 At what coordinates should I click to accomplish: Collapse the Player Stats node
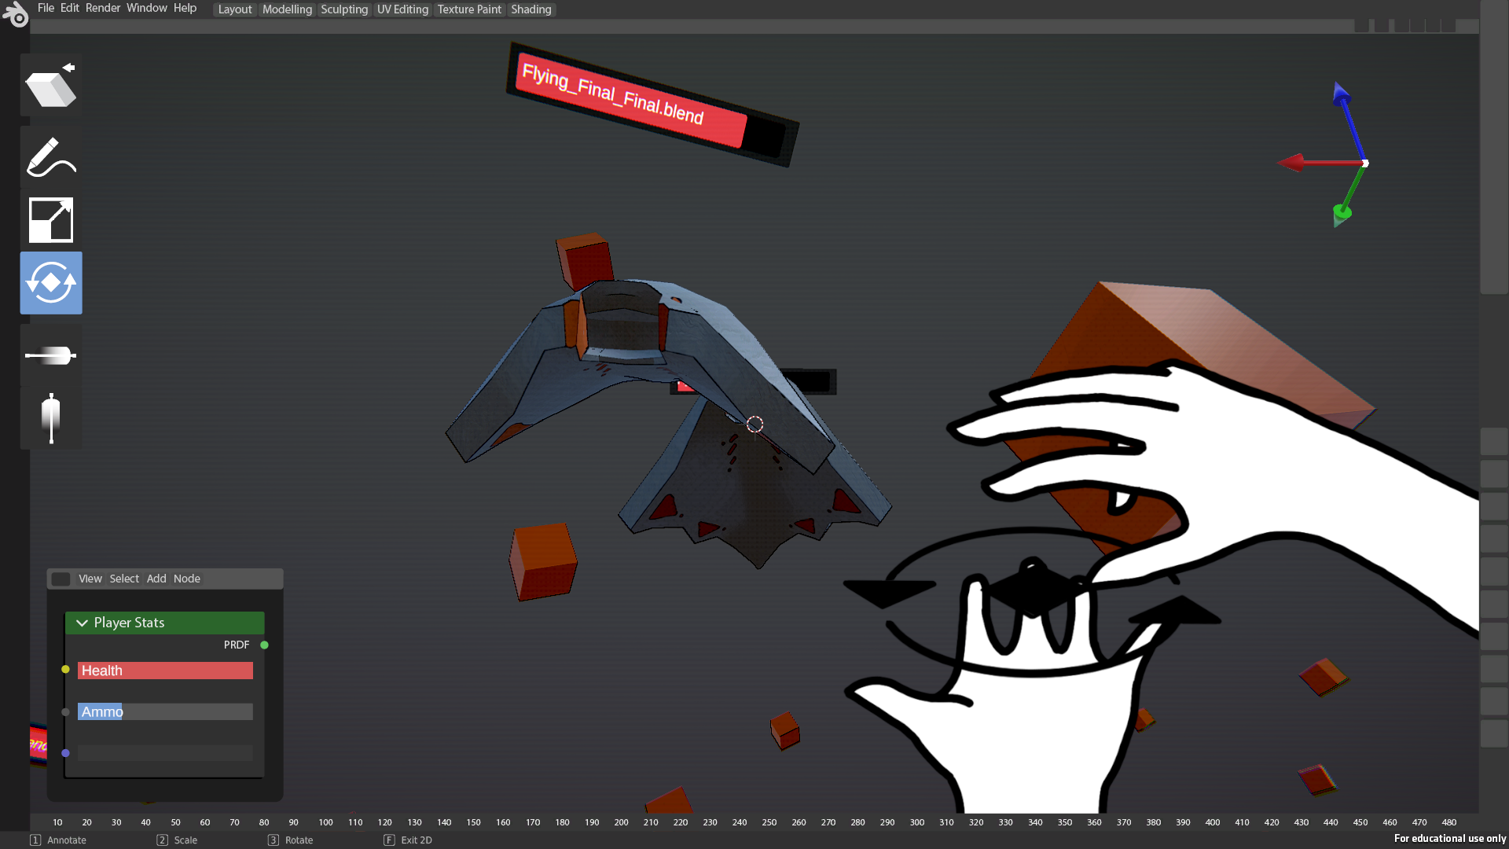coord(82,623)
